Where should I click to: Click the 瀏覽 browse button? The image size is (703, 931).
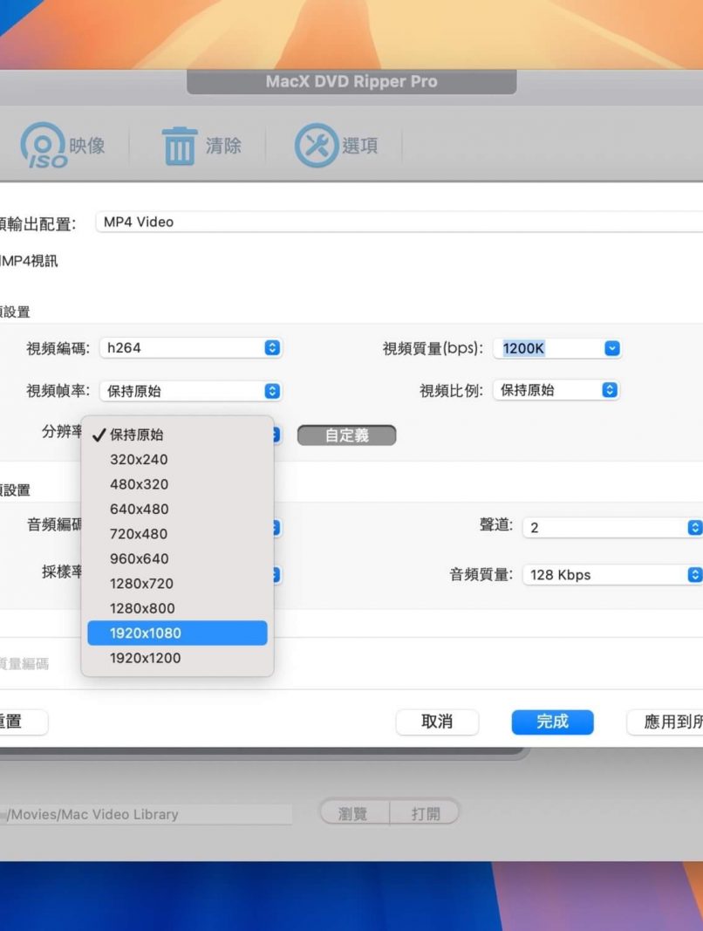pos(353,813)
